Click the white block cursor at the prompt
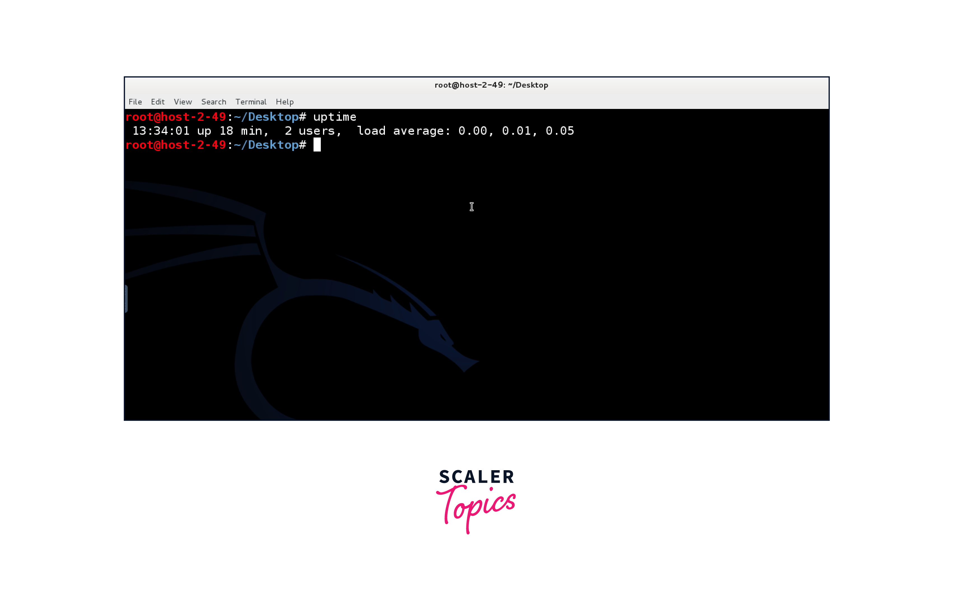This screenshot has width=954, height=592. coord(317,145)
